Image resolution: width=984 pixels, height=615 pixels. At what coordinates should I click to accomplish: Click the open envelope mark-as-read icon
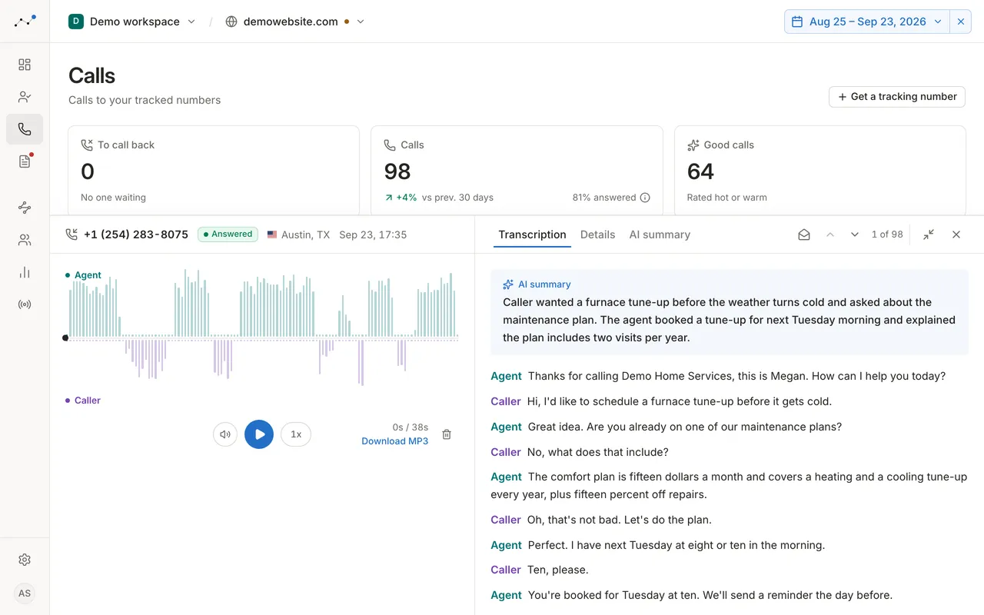(804, 234)
